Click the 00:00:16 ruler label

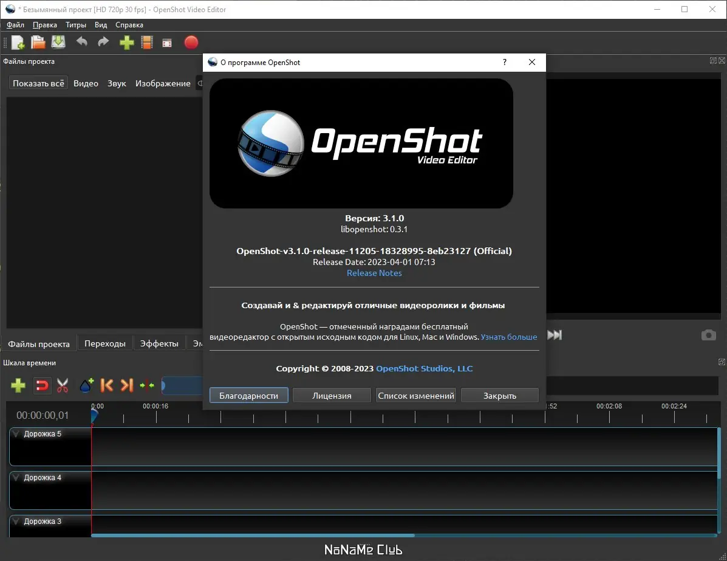pos(155,406)
